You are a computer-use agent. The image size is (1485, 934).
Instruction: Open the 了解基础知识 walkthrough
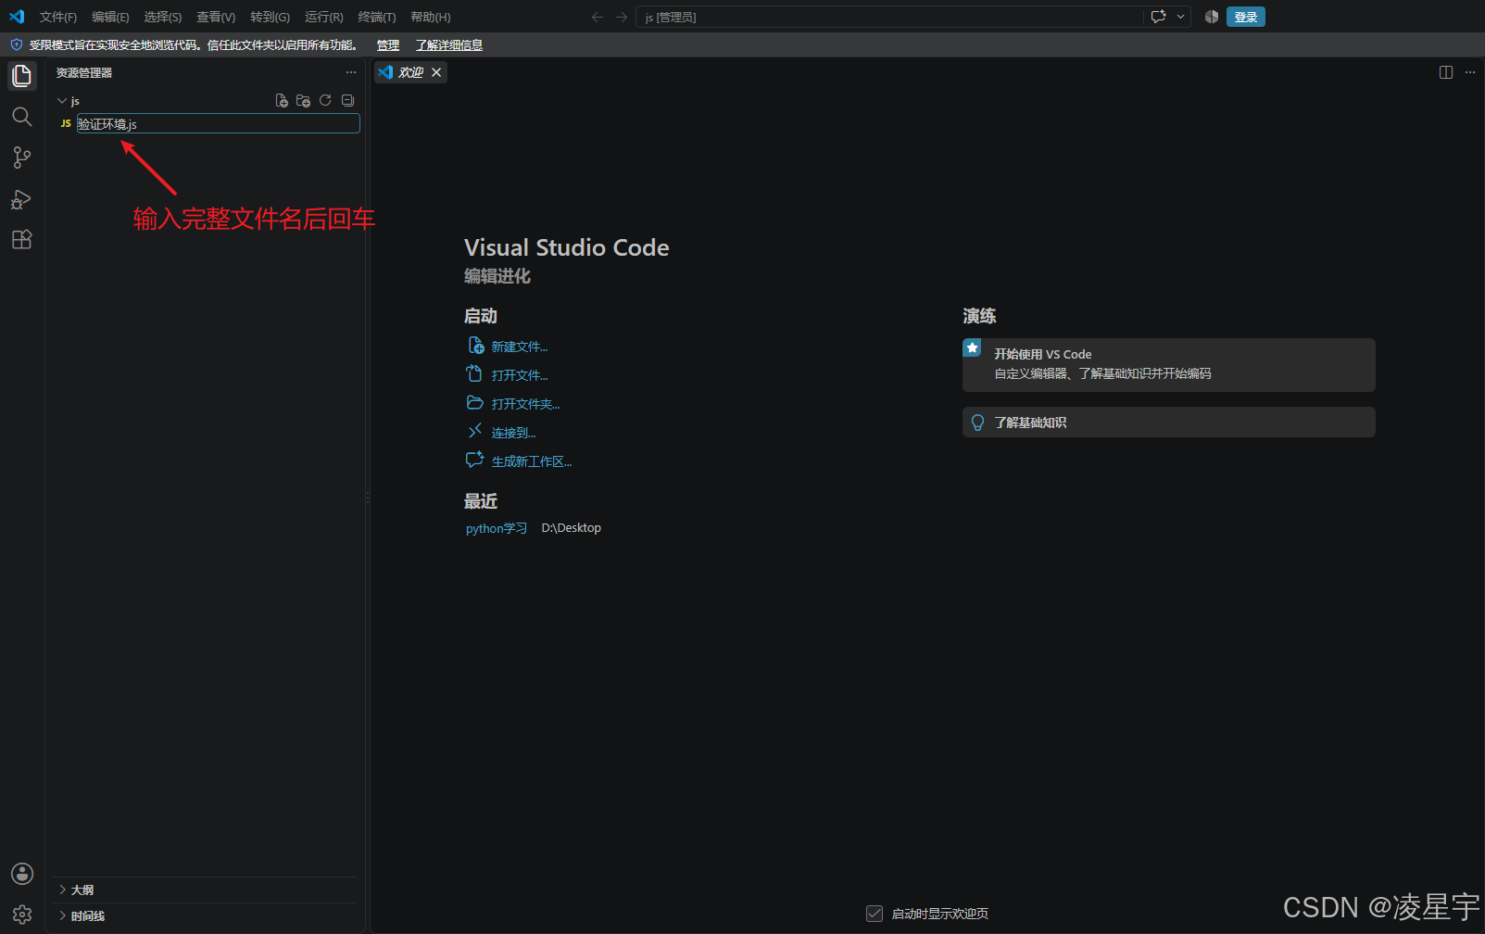click(x=1169, y=423)
